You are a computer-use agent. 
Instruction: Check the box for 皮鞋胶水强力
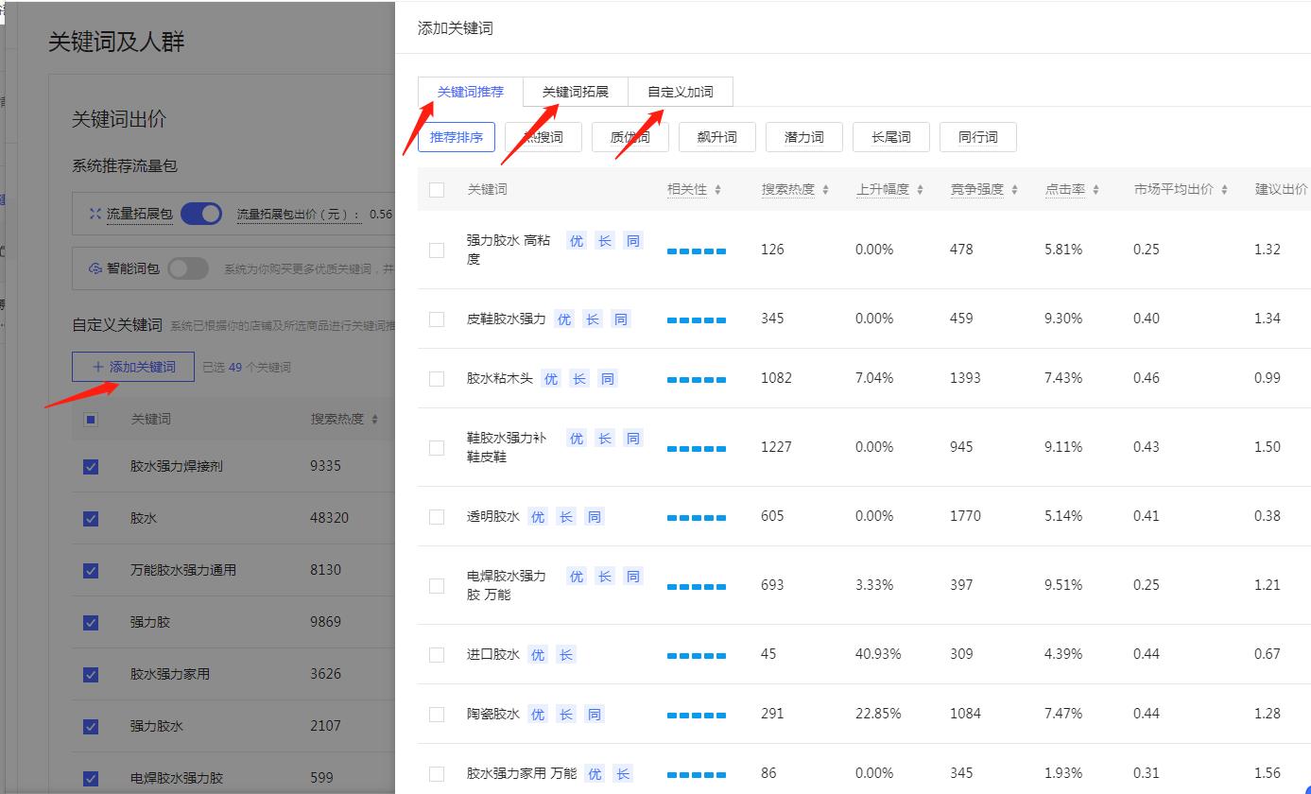(x=437, y=319)
